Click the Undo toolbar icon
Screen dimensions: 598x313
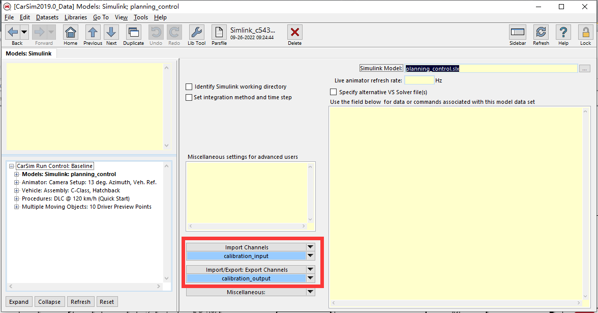pyautogui.click(x=156, y=32)
